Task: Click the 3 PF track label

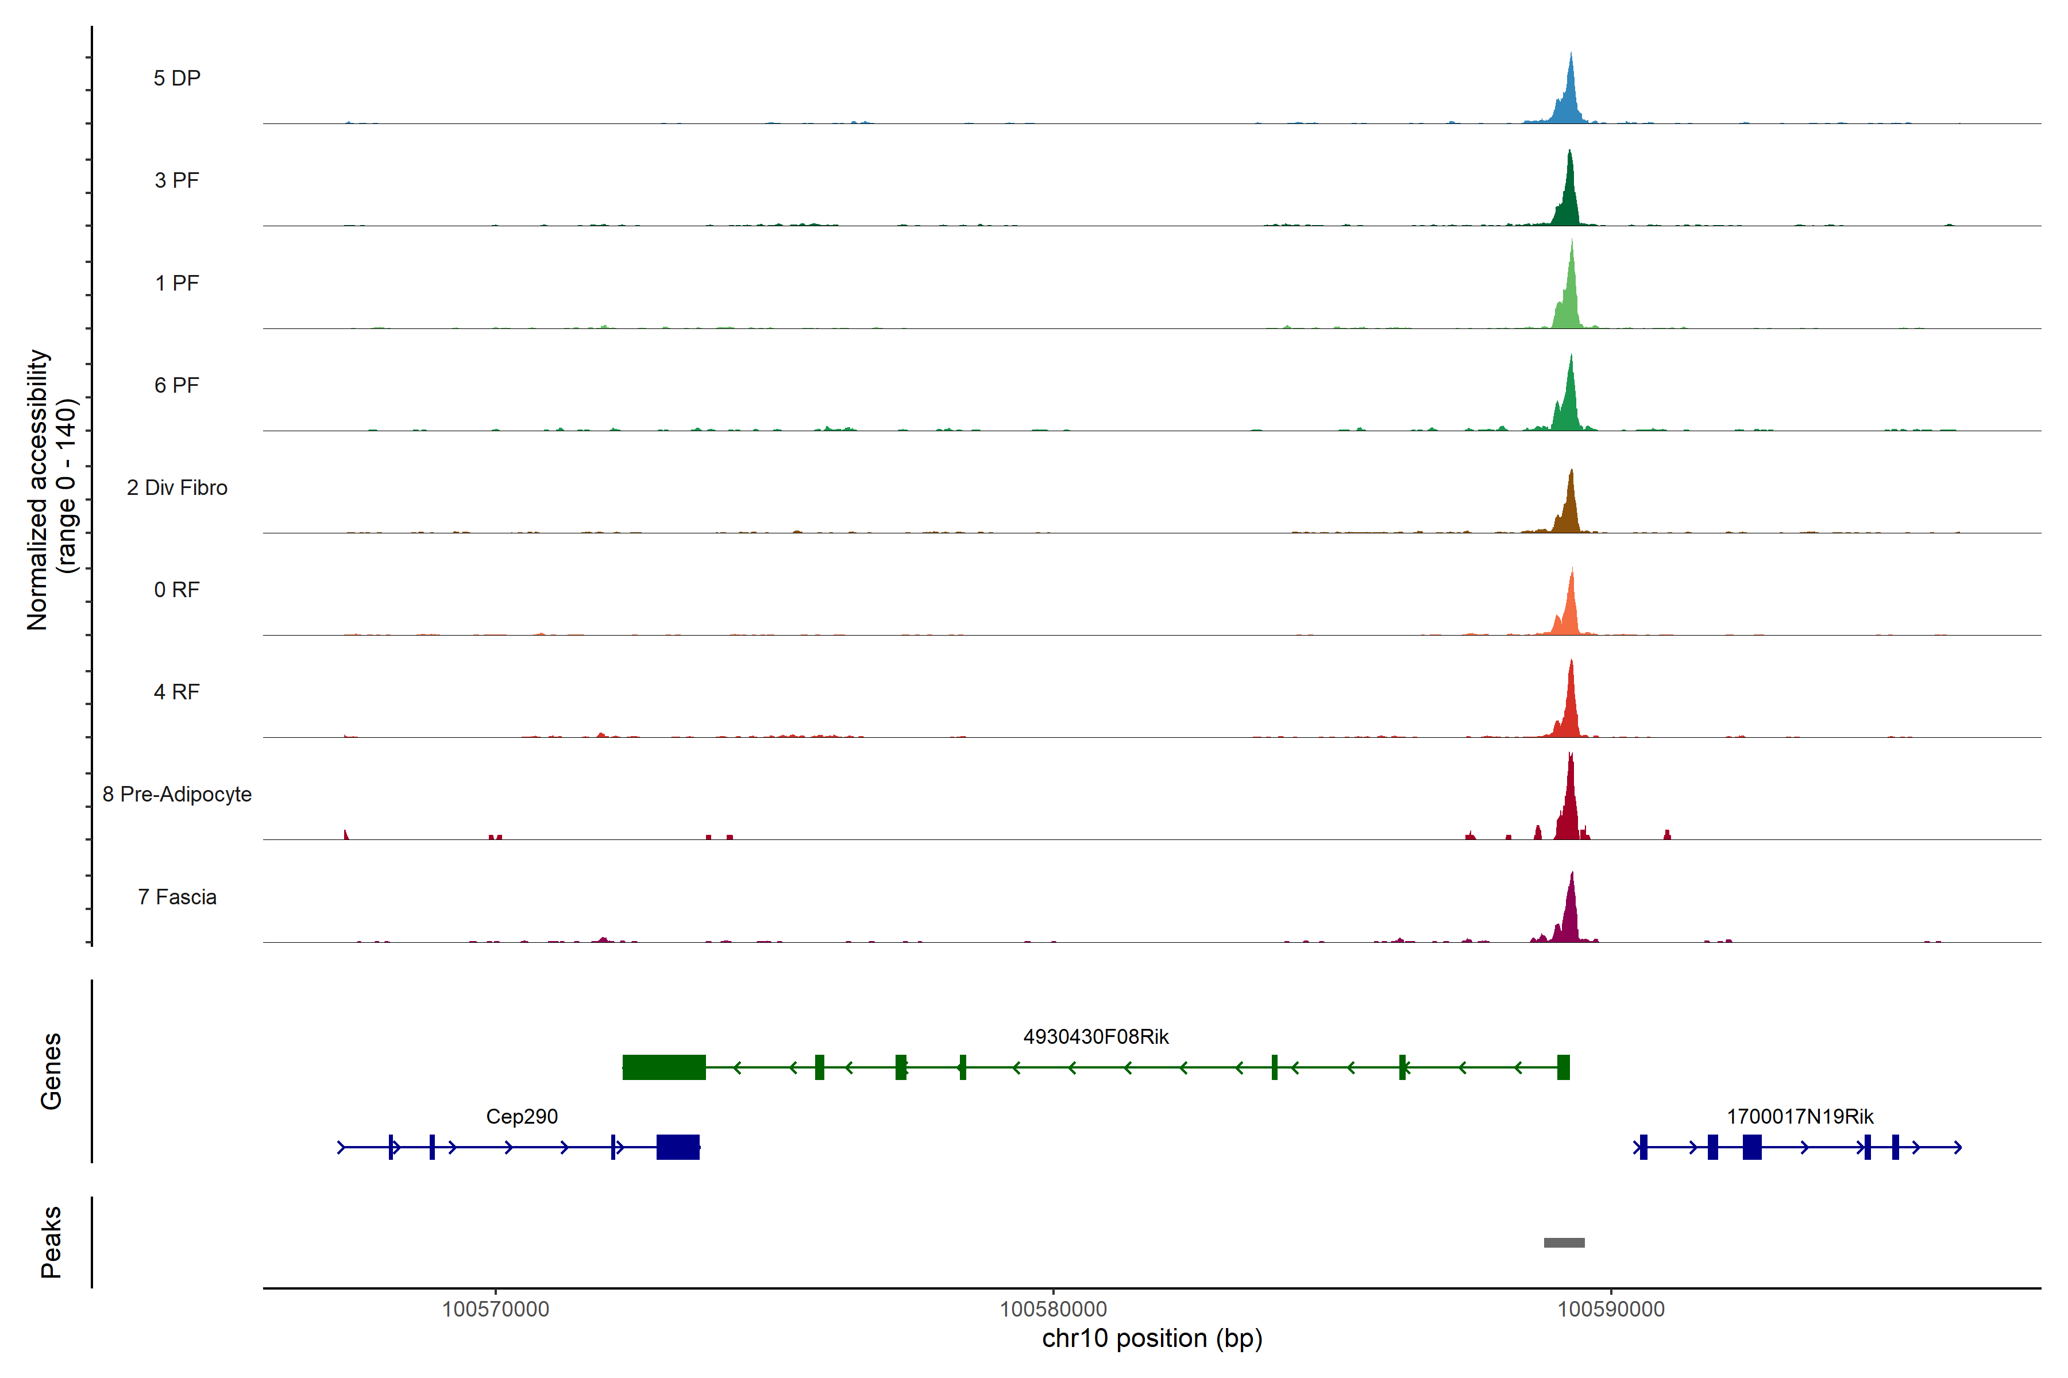Action: coord(177,180)
